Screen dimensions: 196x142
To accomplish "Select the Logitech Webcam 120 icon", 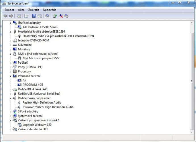I will [x=20, y=125].
